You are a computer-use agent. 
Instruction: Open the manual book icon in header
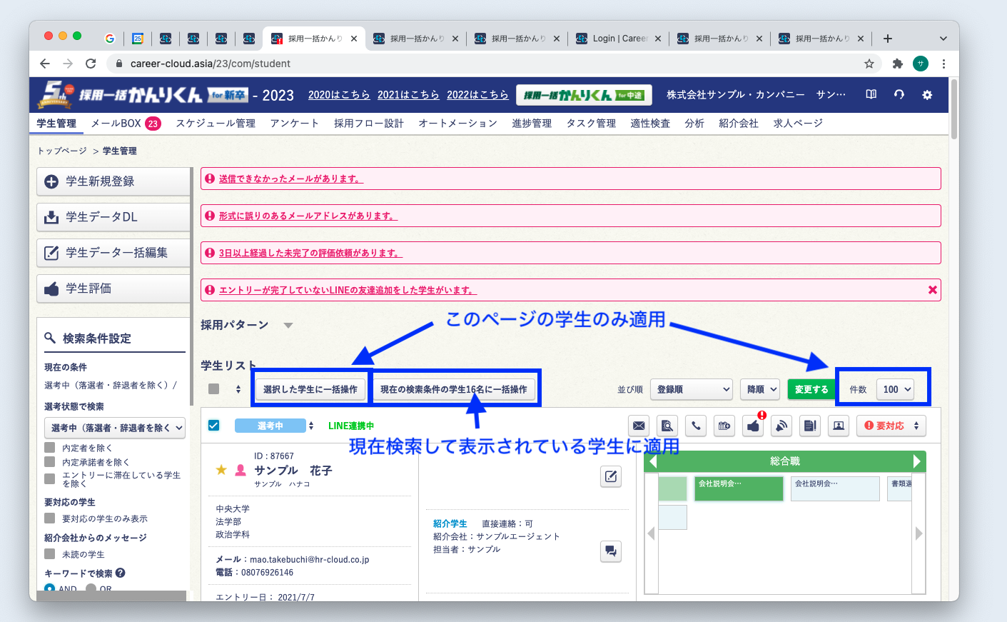(x=871, y=94)
